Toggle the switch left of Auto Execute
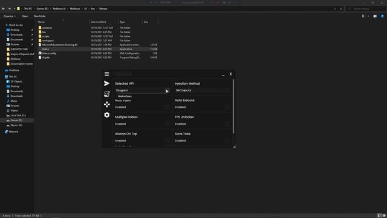 click(x=167, y=107)
